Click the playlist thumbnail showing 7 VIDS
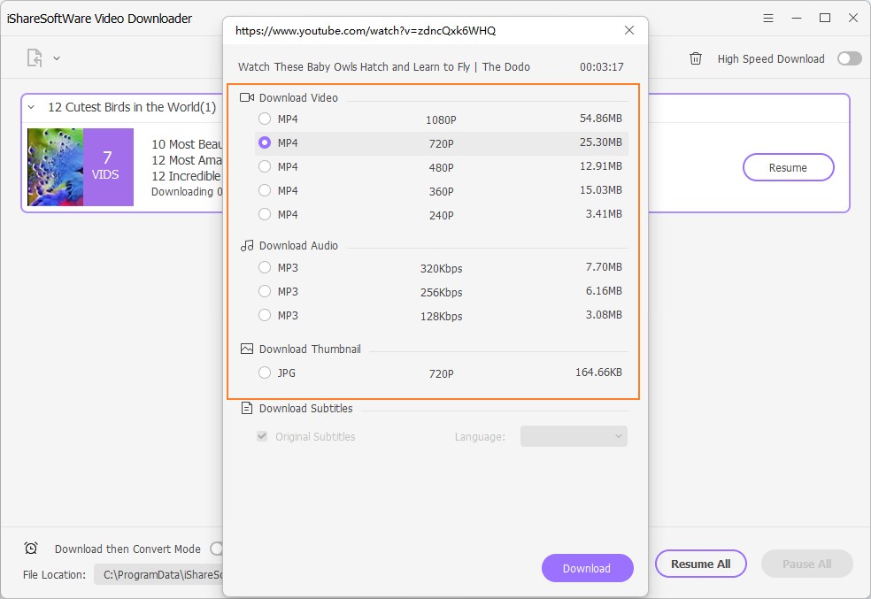Screen dimensions: 871x599 (x=81, y=167)
